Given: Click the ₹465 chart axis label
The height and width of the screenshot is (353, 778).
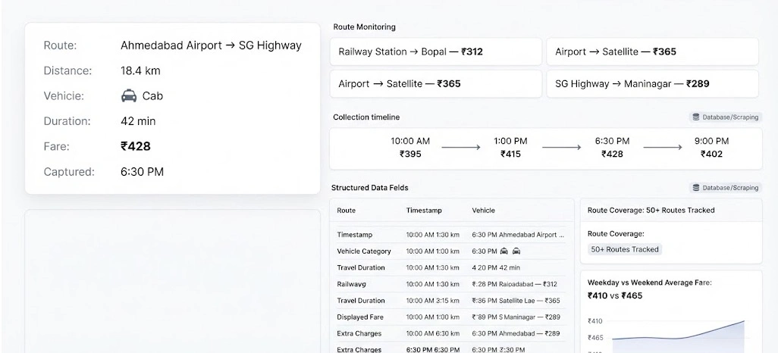Looking at the screenshot, I should 595,338.
